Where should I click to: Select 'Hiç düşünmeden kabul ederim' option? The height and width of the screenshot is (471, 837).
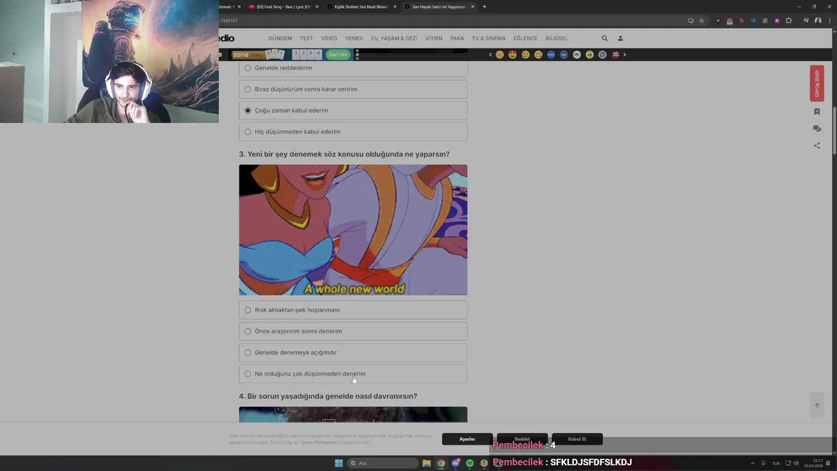[x=353, y=131]
